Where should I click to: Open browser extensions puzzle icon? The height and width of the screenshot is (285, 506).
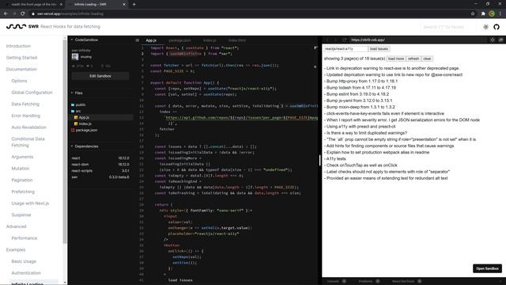pyautogui.click(x=483, y=13)
